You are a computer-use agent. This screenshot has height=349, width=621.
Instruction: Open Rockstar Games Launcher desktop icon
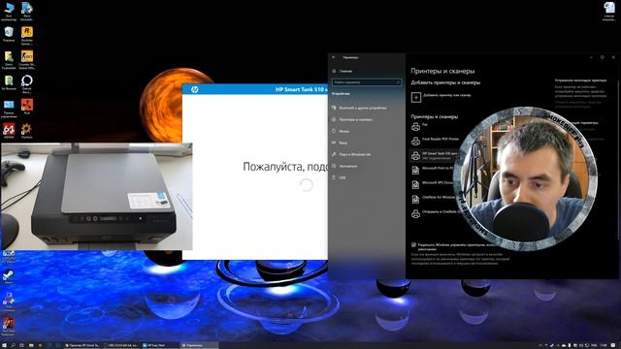[27, 36]
